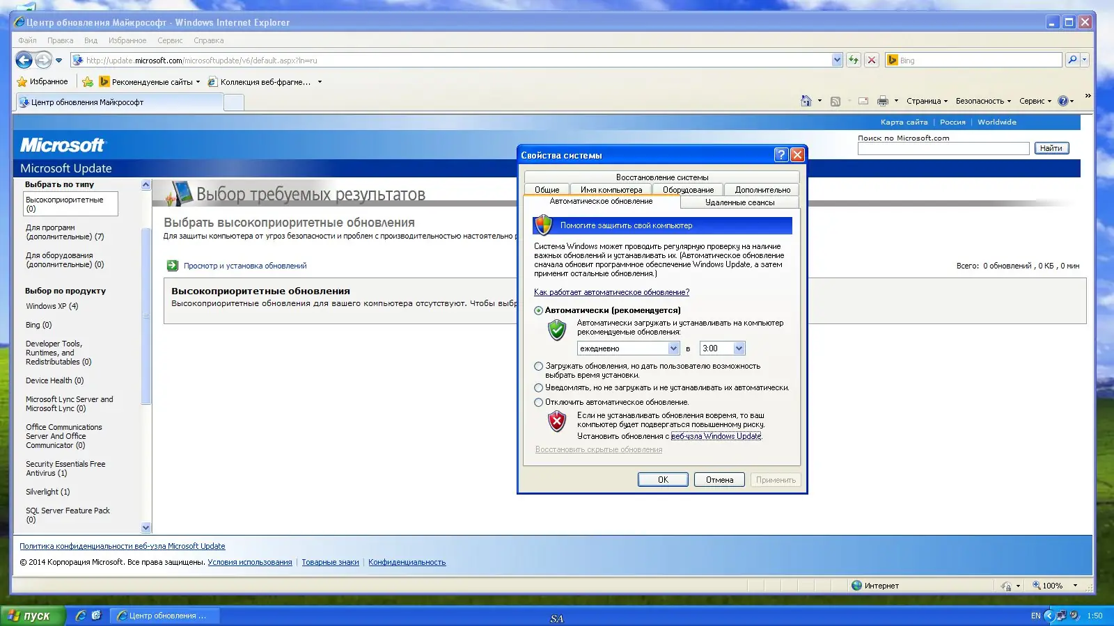1114x626 pixels.
Task: Open Избранное favorites star button
Action: pos(42,81)
